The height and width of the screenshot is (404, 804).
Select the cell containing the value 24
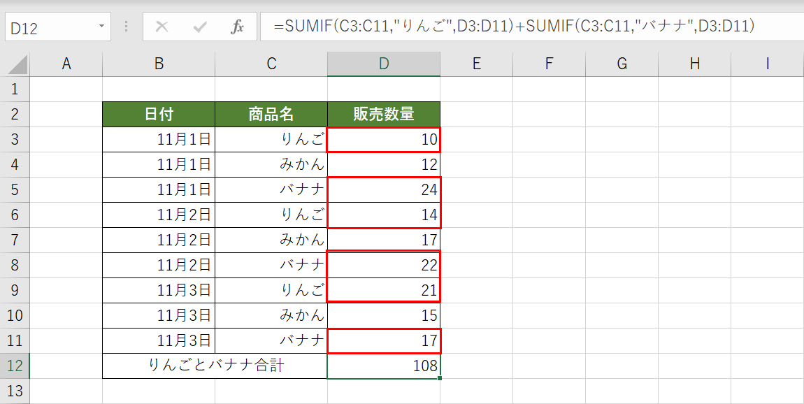coord(383,189)
